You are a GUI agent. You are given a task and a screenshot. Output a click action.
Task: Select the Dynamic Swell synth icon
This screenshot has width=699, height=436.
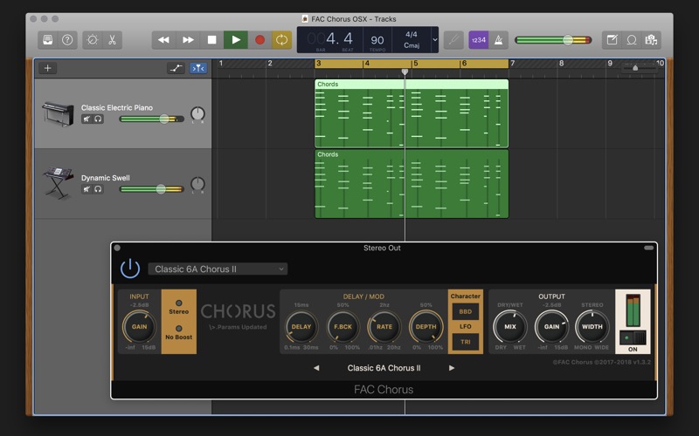(59, 182)
